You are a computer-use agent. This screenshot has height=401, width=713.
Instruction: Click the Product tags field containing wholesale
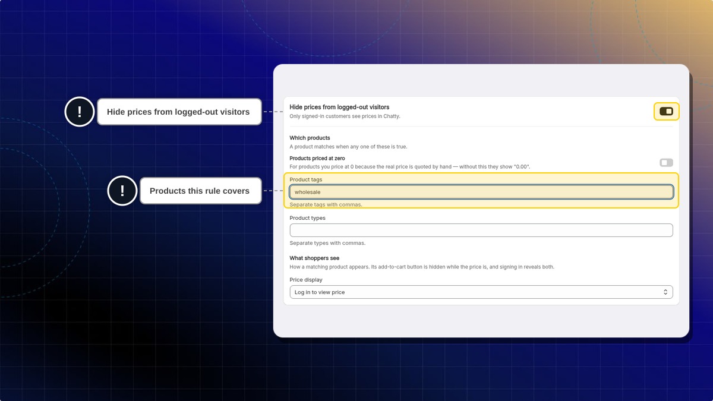(x=481, y=192)
